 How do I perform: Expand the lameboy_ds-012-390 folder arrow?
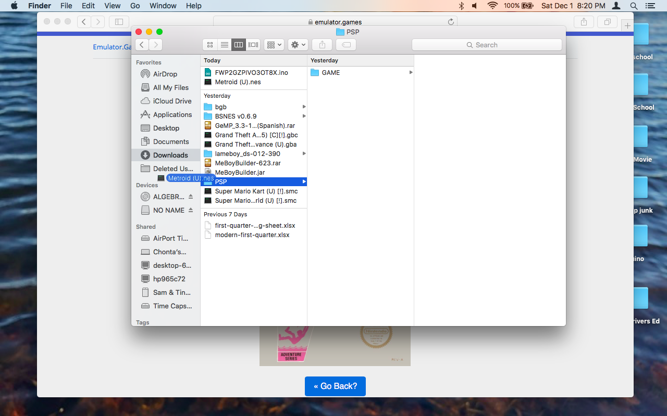[304, 154]
